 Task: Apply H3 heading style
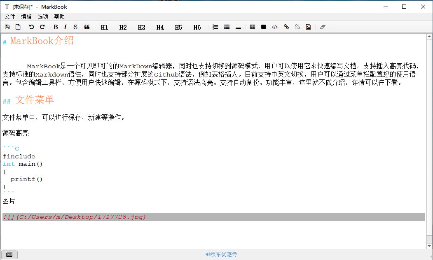pos(141,28)
